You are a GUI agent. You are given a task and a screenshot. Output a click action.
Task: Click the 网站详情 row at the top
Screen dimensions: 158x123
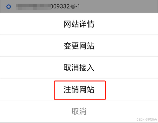79,24
